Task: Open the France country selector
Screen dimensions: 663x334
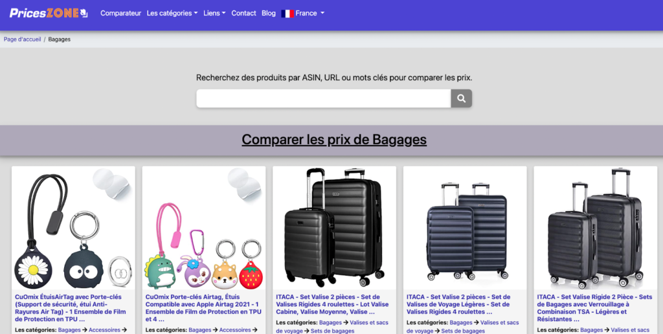Action: pyautogui.click(x=303, y=13)
